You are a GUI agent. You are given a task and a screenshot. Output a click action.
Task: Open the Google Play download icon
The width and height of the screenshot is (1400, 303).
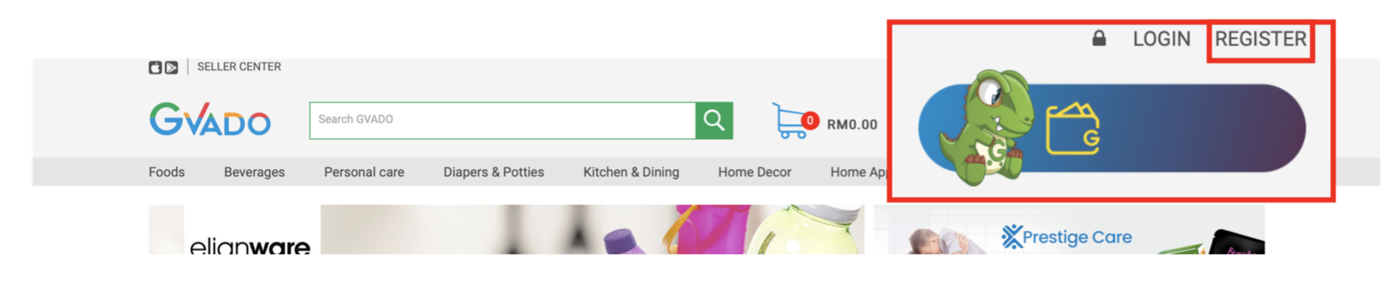click(172, 68)
